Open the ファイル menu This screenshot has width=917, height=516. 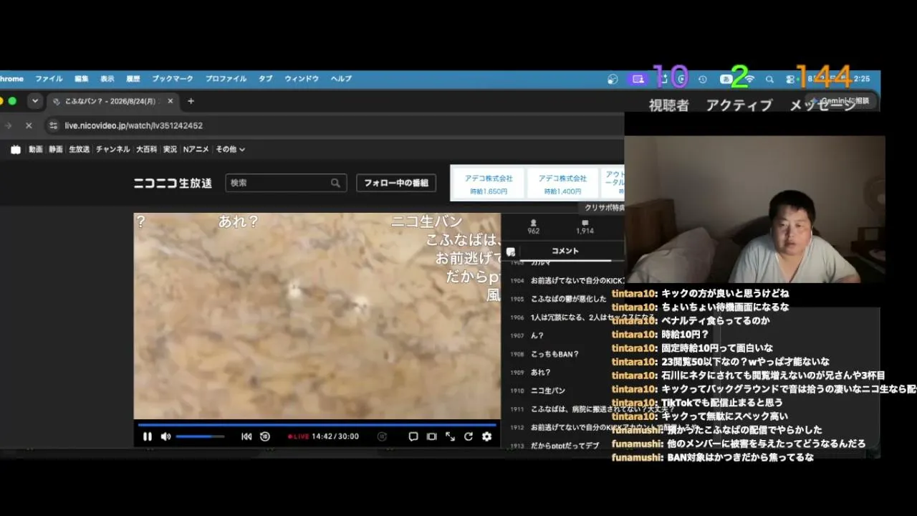(x=49, y=79)
